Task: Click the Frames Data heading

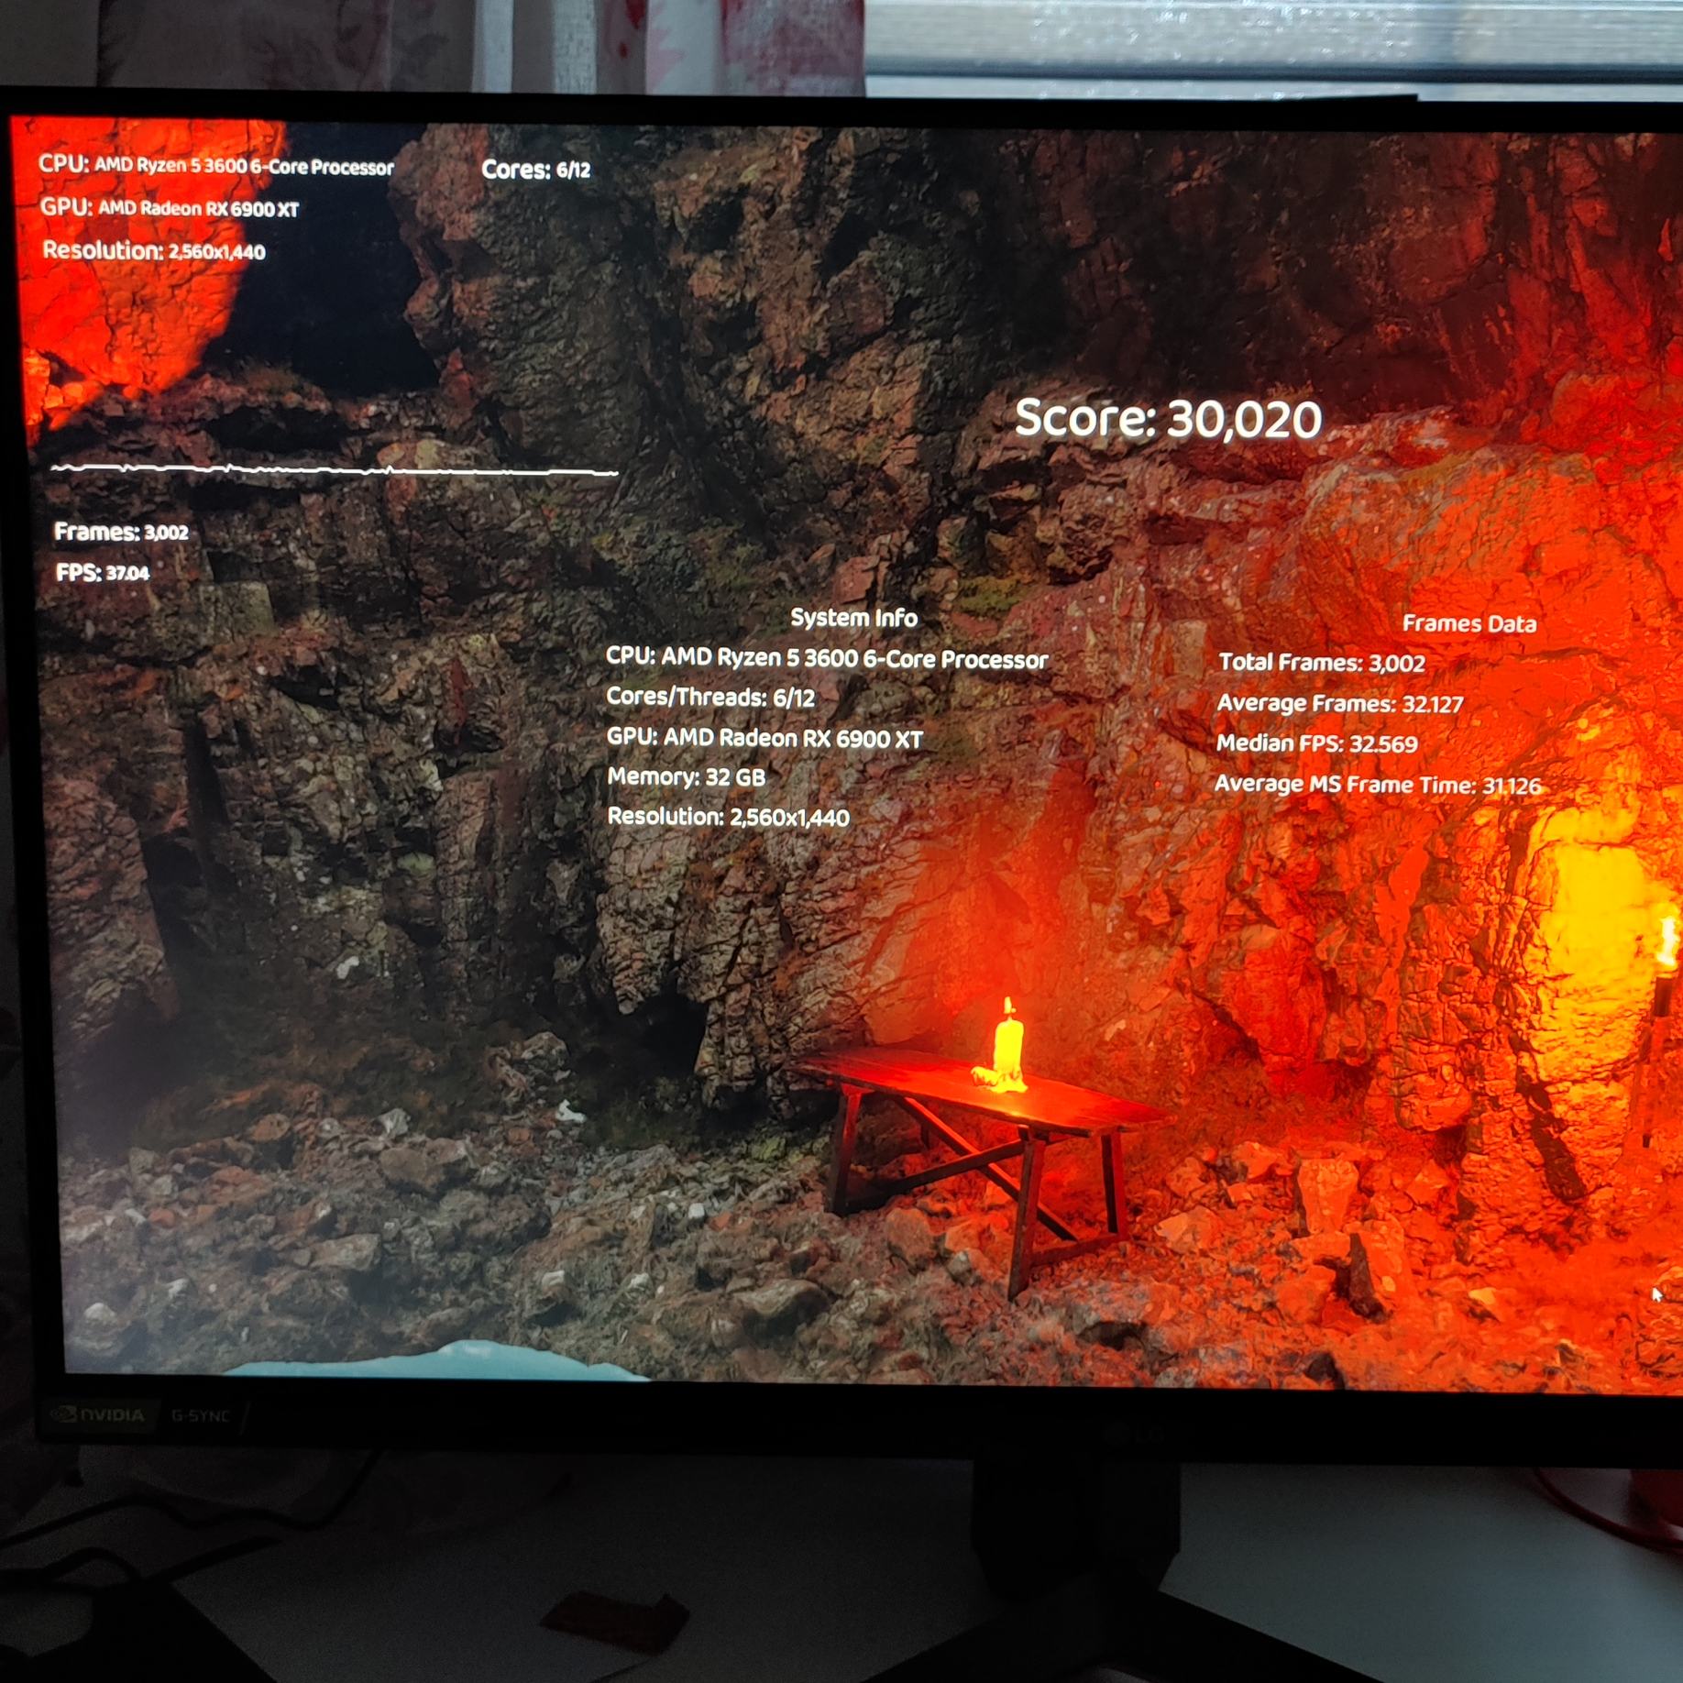Action: 1469,623
